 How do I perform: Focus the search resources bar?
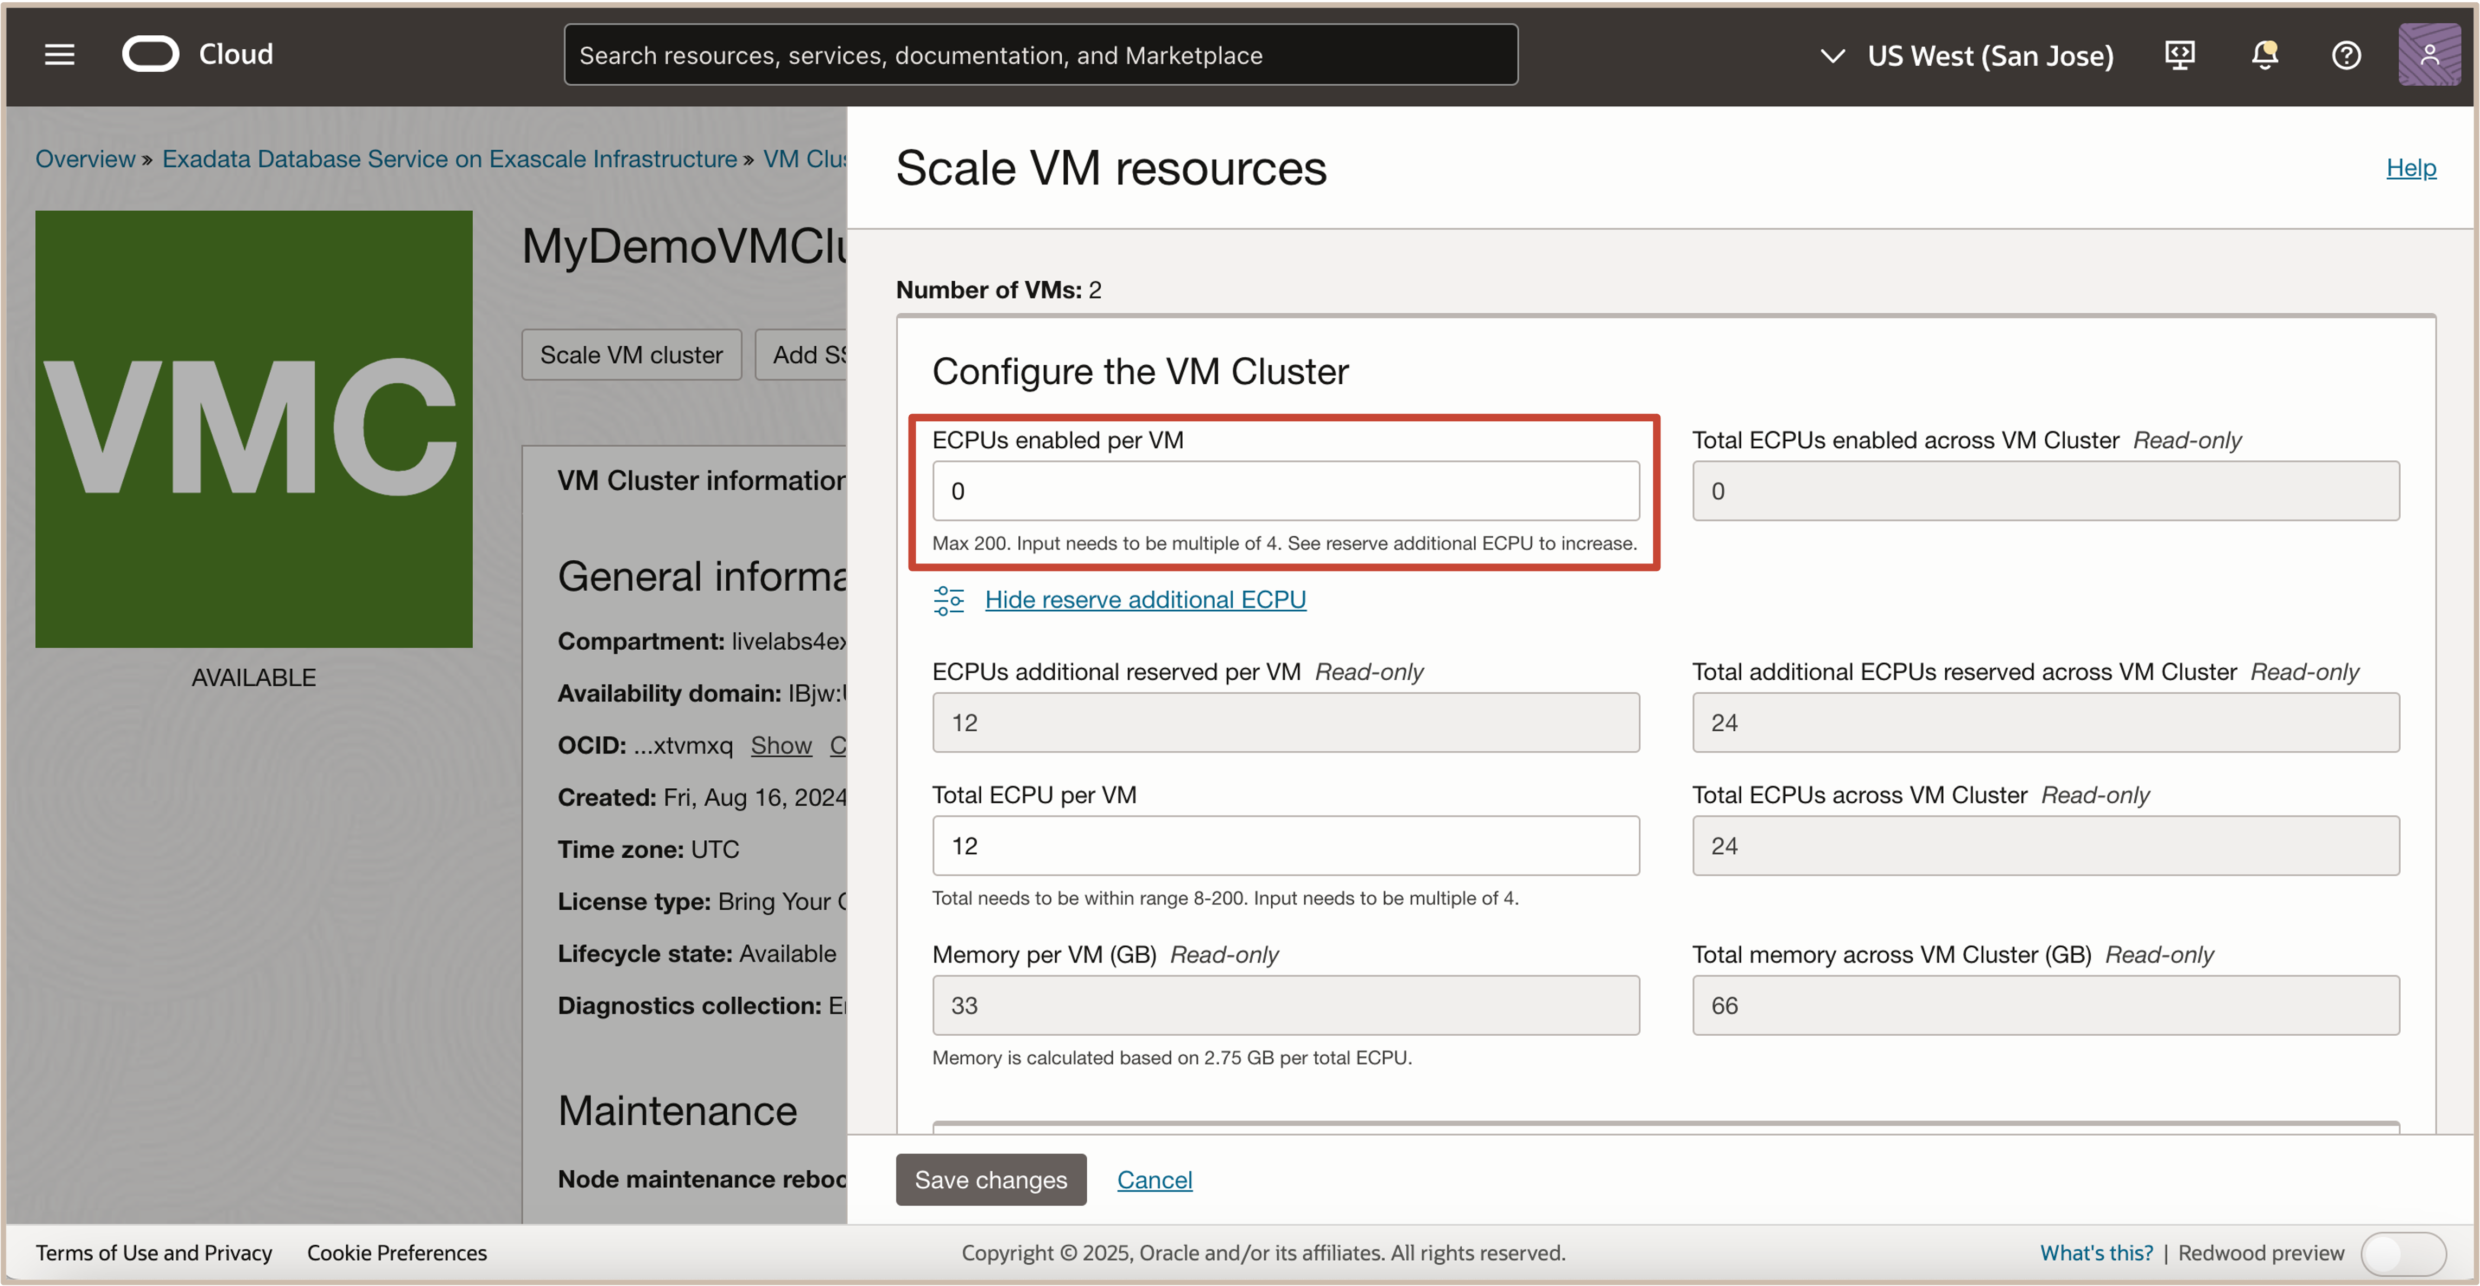click(1040, 55)
